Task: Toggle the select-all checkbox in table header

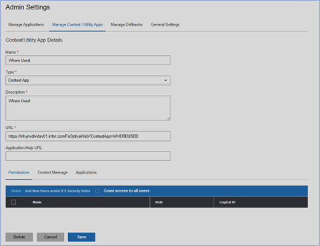Action: click(x=13, y=202)
